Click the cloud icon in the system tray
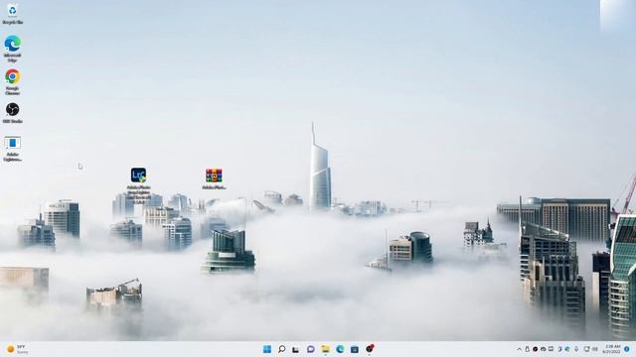 [544, 349]
